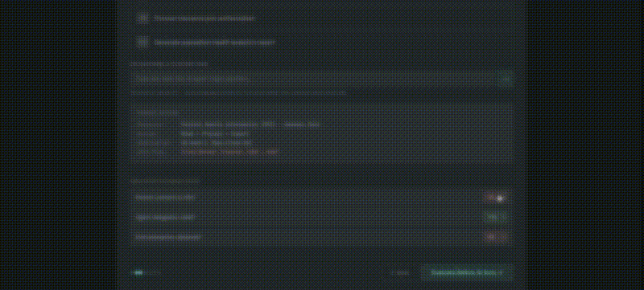
Task: Click the wide green button at the dialog's bottom
Action: point(467,272)
